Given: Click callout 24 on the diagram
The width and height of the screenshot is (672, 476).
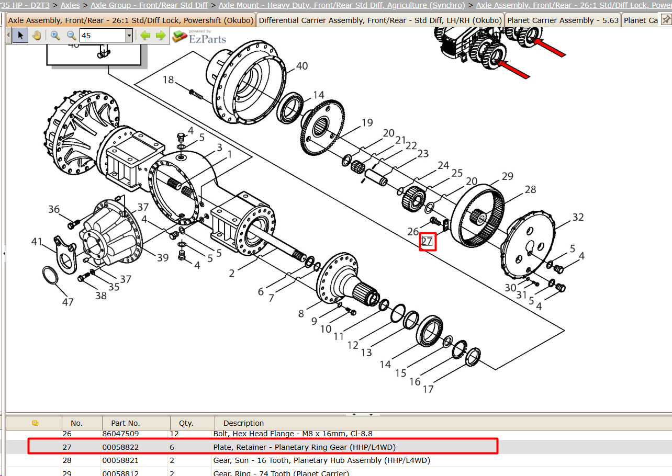Looking at the screenshot, I should tap(443, 165).
